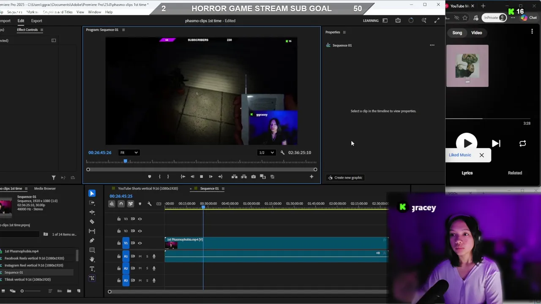This screenshot has width=541, height=304.
Task: Select the Razor tool
Action: click(x=92, y=221)
